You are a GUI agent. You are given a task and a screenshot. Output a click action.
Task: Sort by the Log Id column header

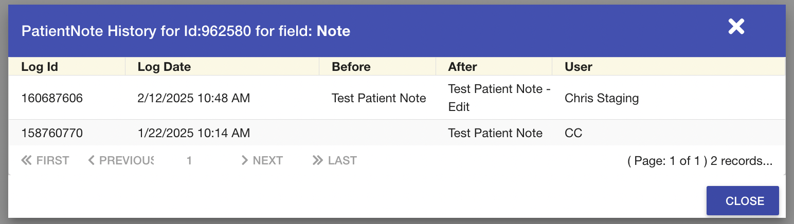pyautogui.click(x=40, y=67)
